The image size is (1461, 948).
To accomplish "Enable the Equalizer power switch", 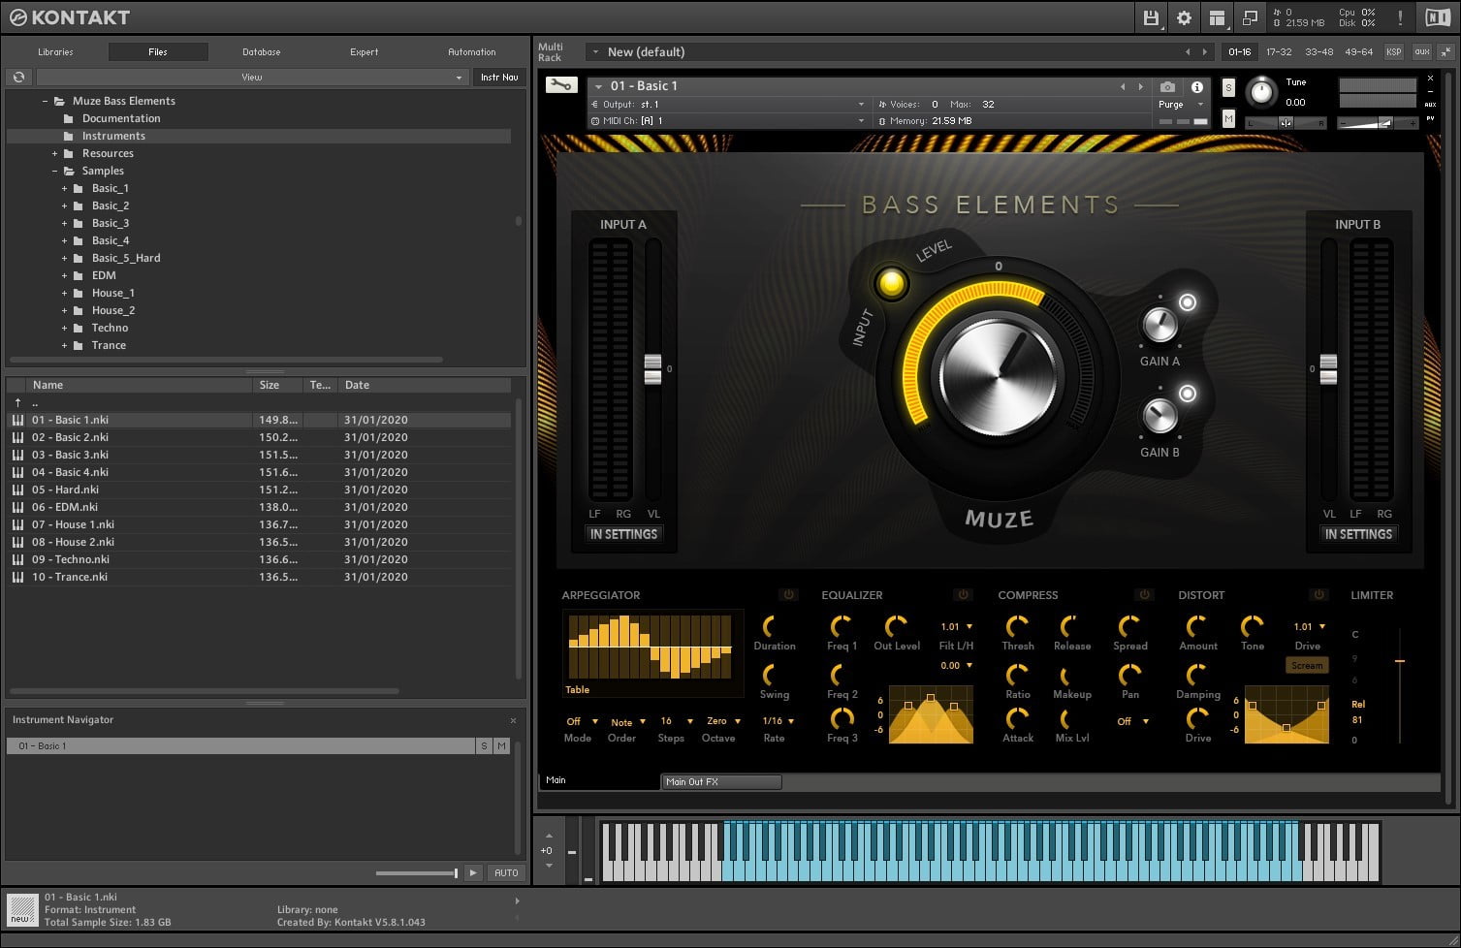I will (963, 594).
